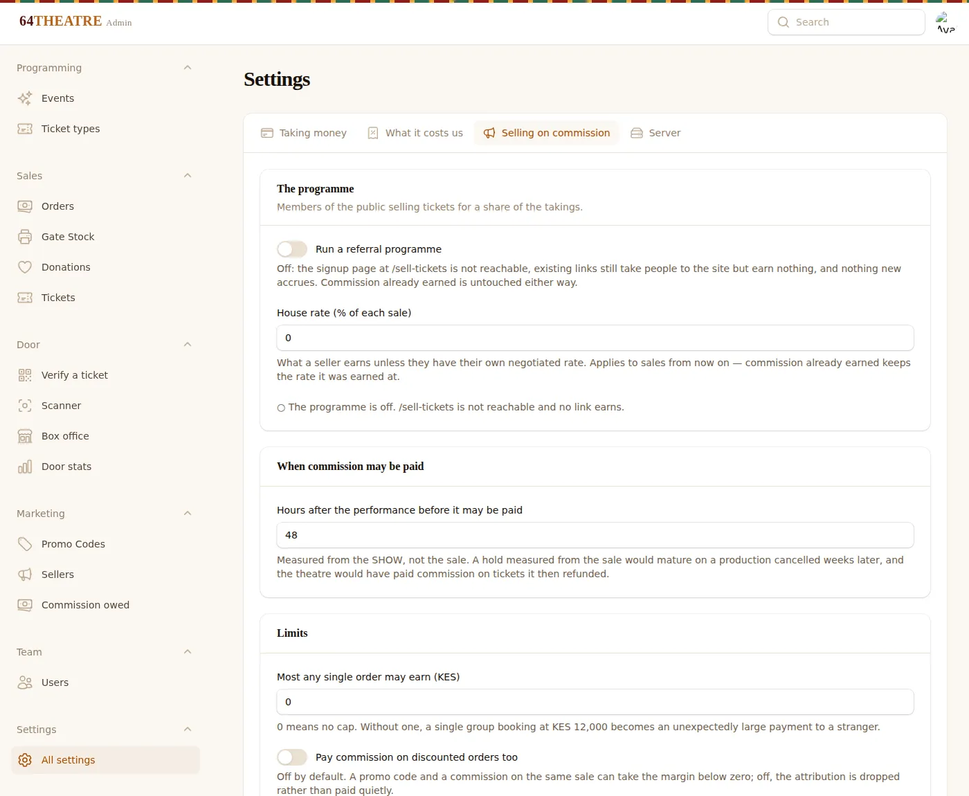
Task: Edit the single order earn cap field
Action: (x=595, y=702)
